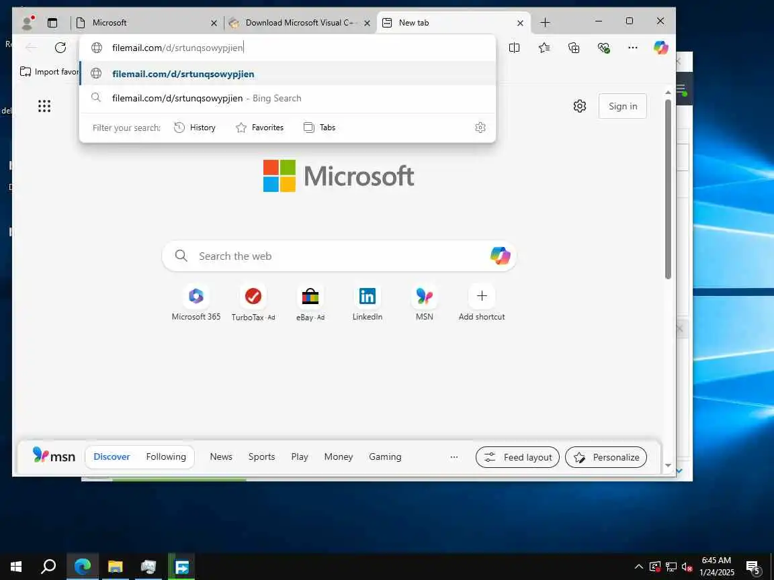Open the MSN shortcut tile
This screenshot has height=580, width=774.
click(x=425, y=303)
